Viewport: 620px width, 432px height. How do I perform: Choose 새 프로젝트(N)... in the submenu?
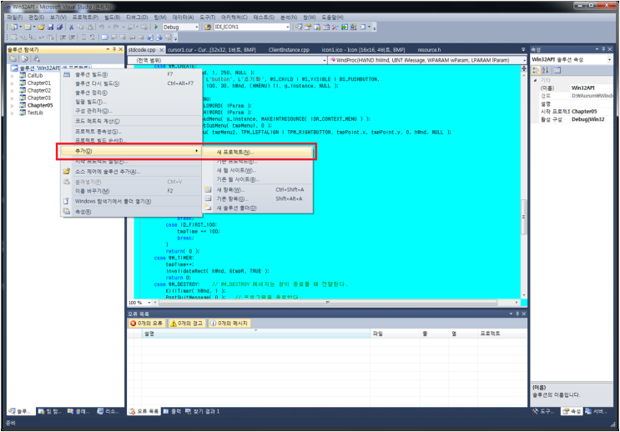click(x=257, y=152)
